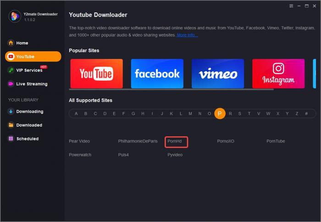Viewport: 321px width, 222px height.
Task: Follow the More Info link
Action: 187,35
